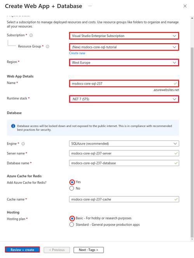Click the scrollbar down arrow

[192, 239]
